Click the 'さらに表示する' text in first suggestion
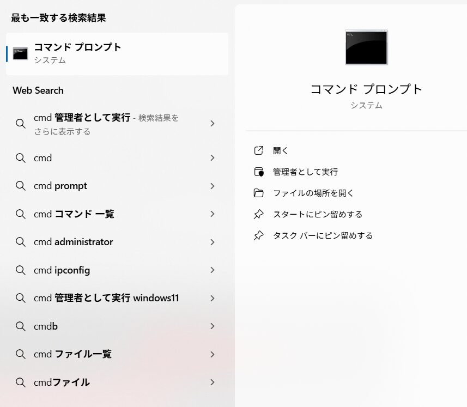Screen dimensions: 467x407 (x=62, y=132)
